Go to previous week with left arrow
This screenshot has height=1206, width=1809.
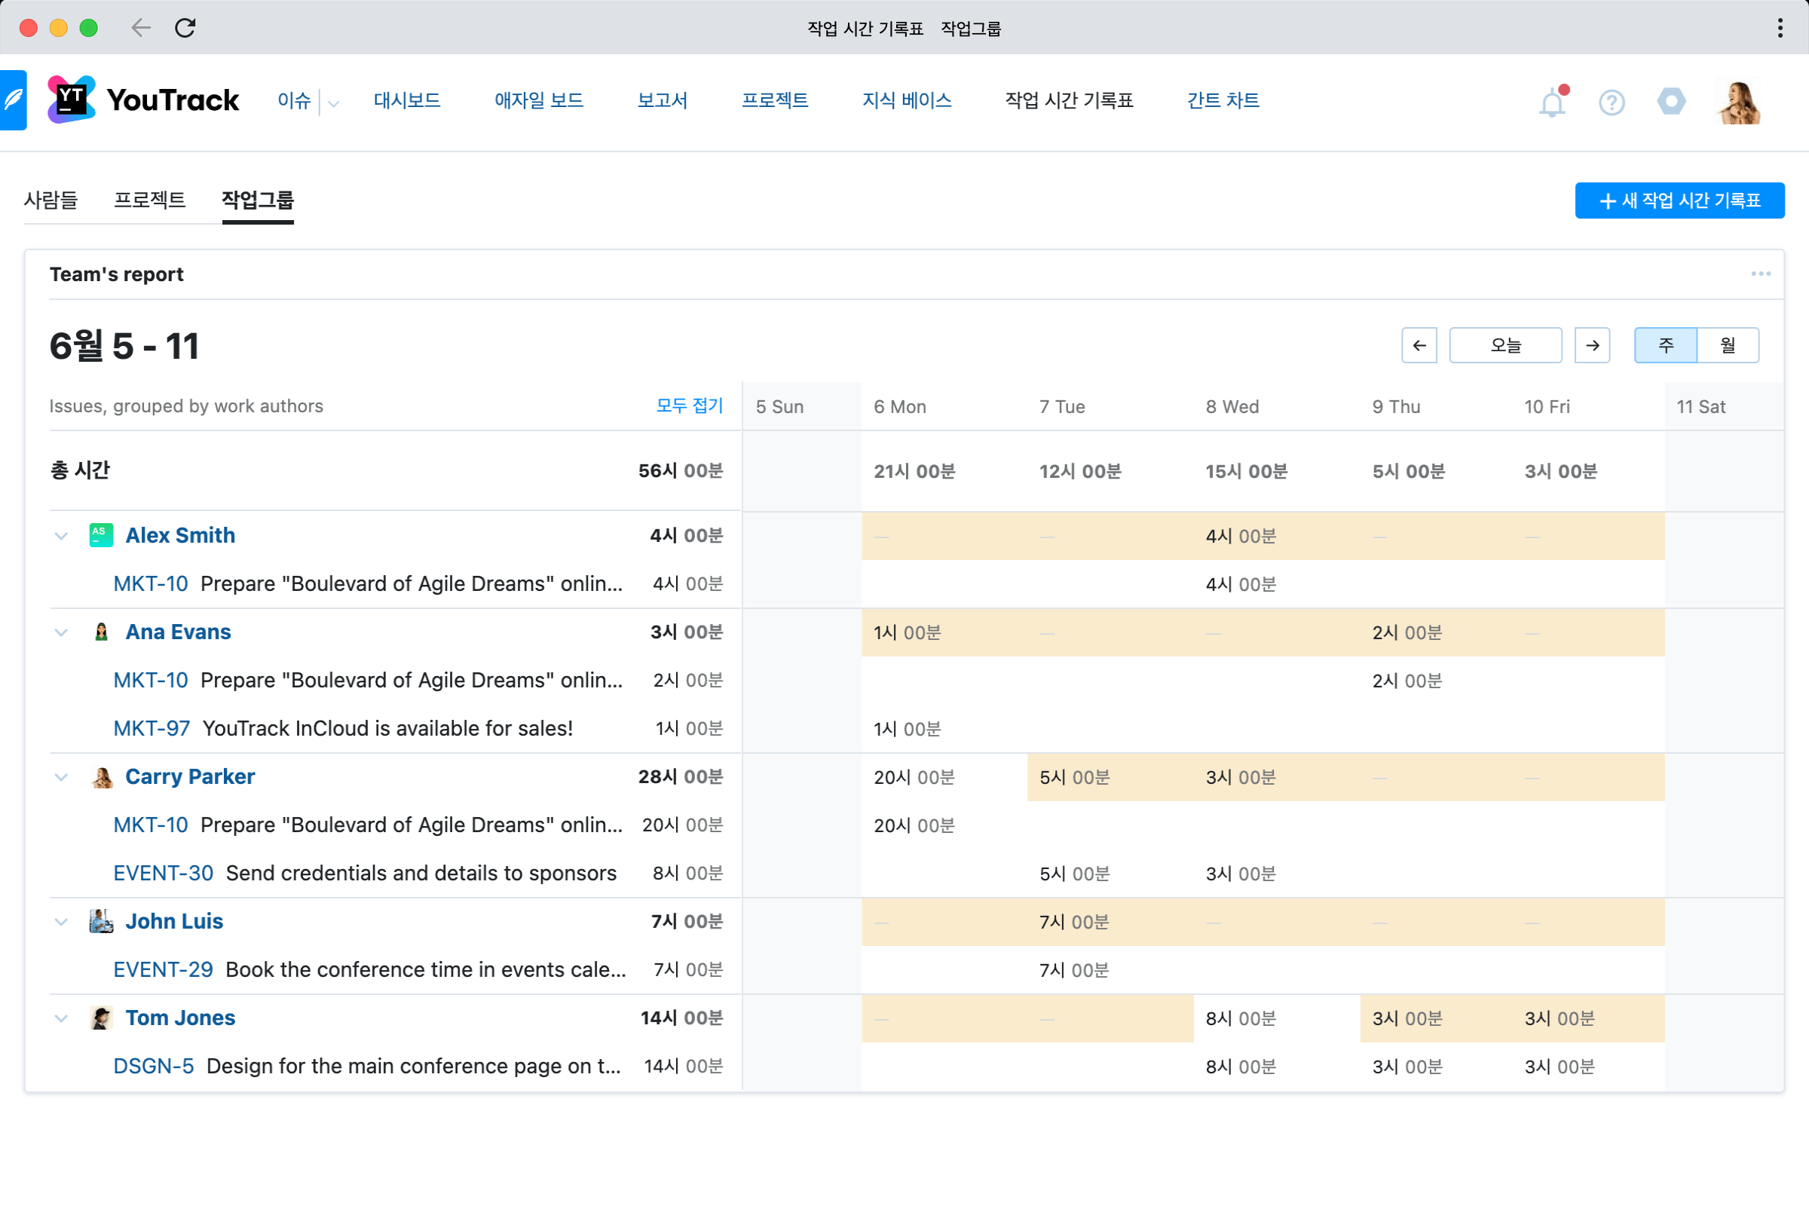1419,345
